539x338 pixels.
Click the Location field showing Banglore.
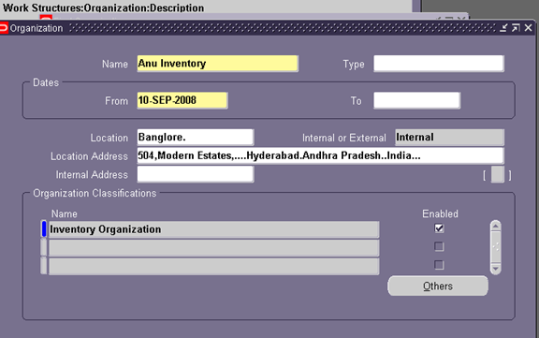coord(196,138)
